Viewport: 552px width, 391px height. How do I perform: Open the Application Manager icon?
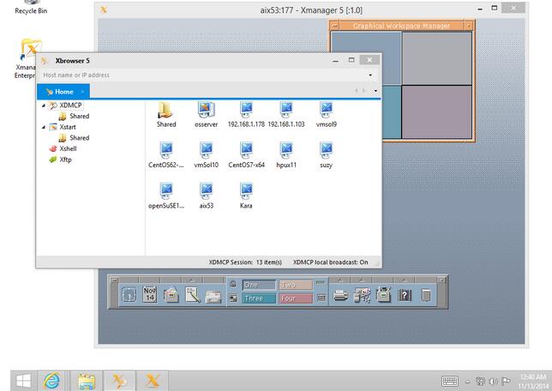pyautogui.click(x=384, y=294)
